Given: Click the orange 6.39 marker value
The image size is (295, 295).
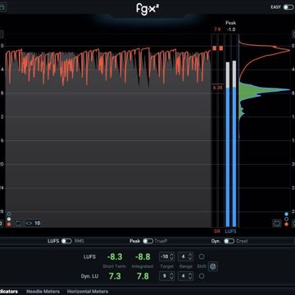Looking at the screenshot, I should pyautogui.click(x=217, y=88).
